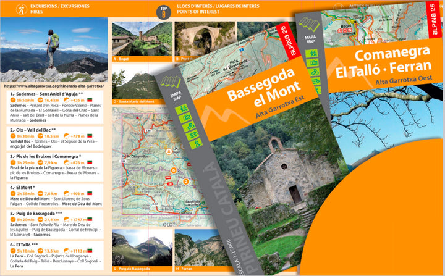The width and height of the screenshot is (445, 276).
Task: Click distance icon next to 16,4 km
Action: coord(40,100)
